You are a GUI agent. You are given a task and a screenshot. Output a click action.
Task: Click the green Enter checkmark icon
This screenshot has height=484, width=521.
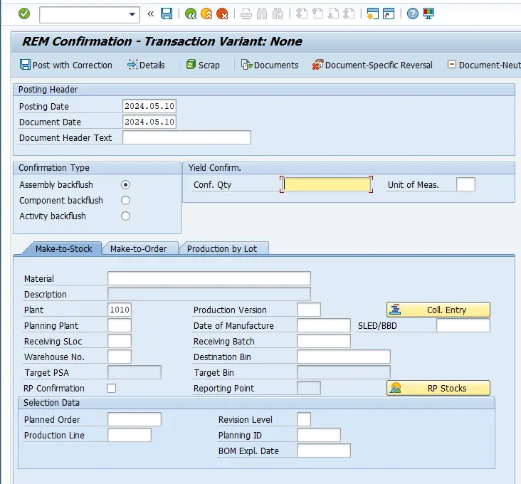(24, 14)
